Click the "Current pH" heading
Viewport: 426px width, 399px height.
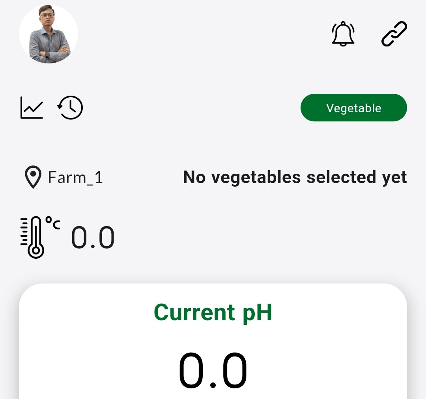(x=213, y=312)
